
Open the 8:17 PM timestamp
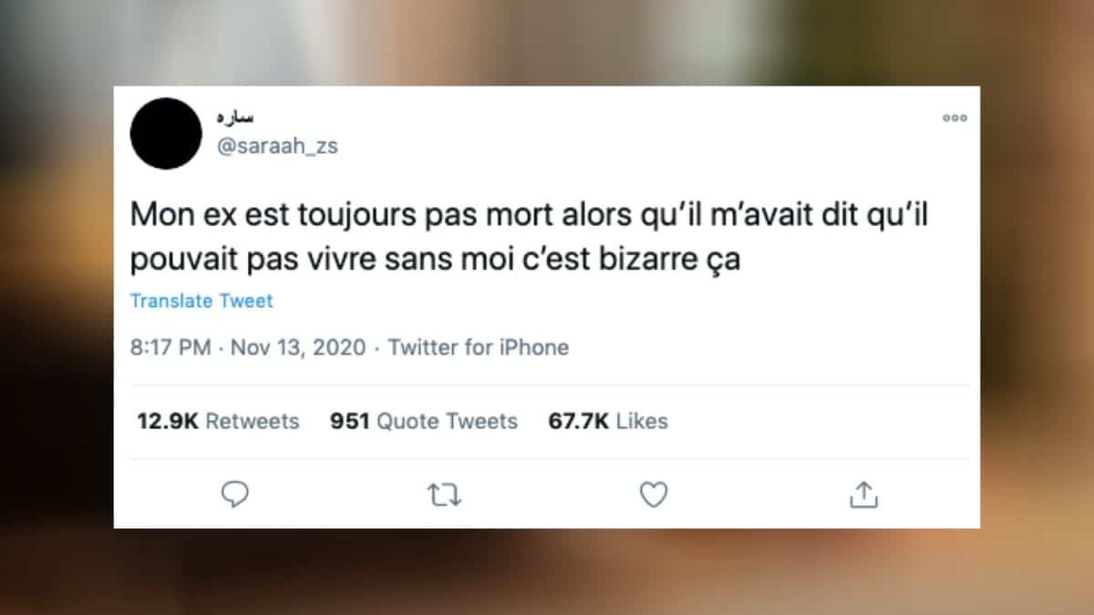click(170, 347)
